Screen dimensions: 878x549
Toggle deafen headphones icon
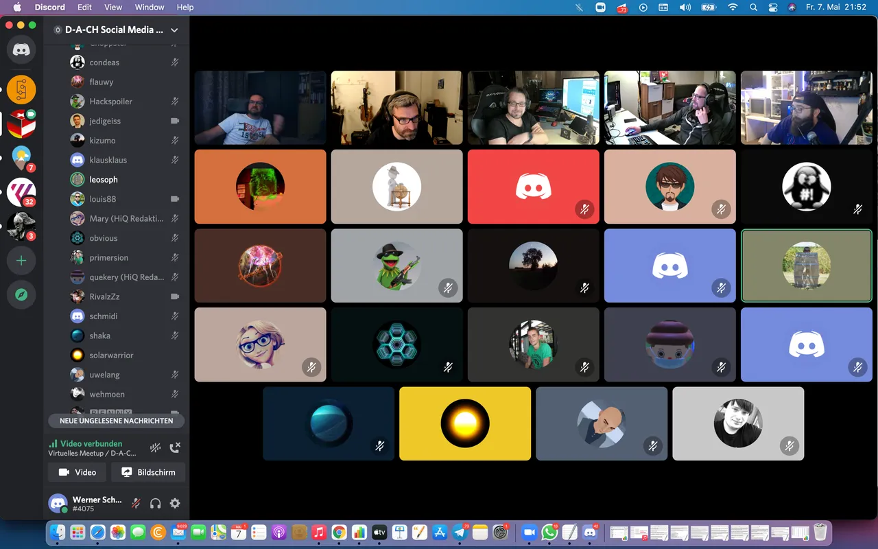click(156, 503)
